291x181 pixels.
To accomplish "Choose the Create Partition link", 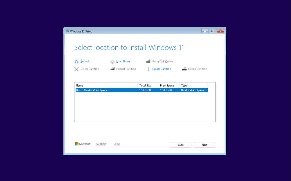I will [x=162, y=69].
